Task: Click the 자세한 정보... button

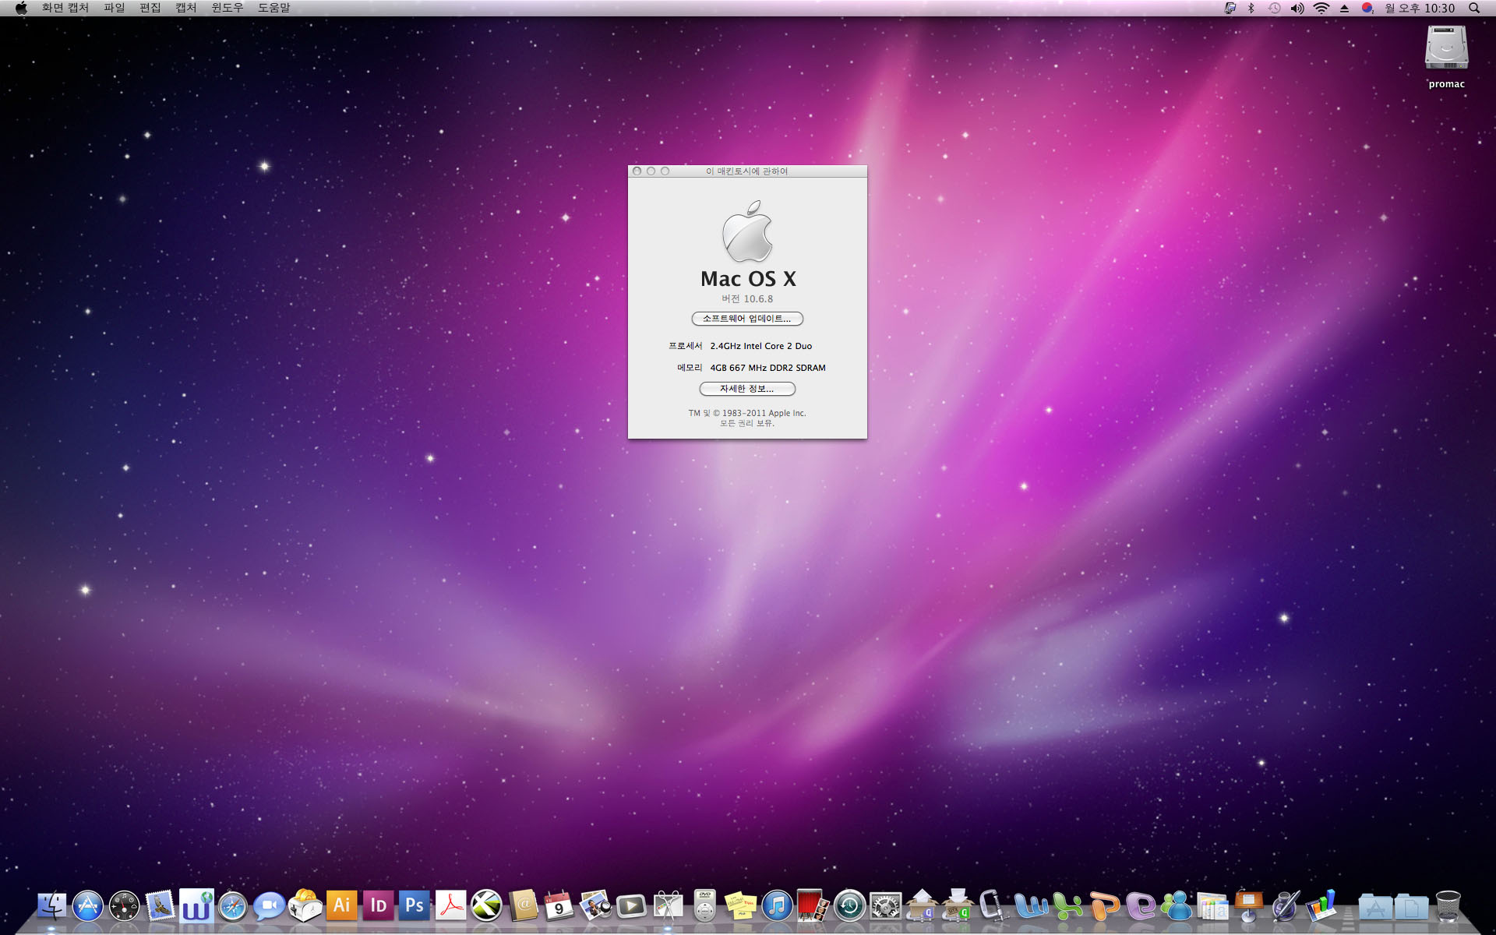Action: click(x=746, y=389)
